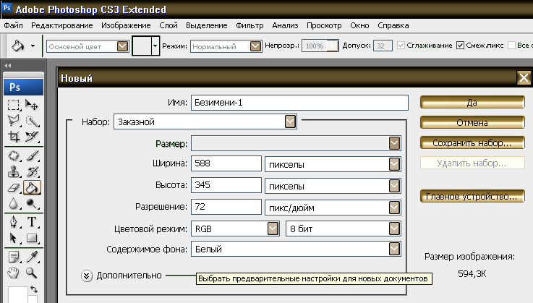Click the Ps logo in toolbox
This screenshot has width=533, height=303.
pos(23,87)
